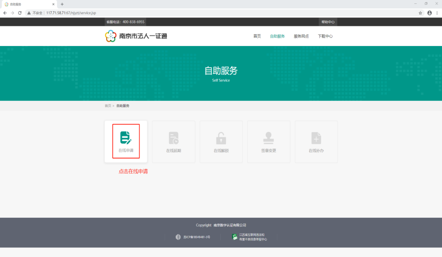
Task: Open the 在线延期 service icon
Action: point(174,138)
